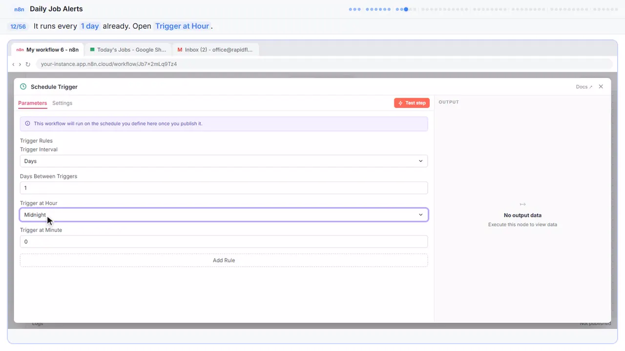Image resolution: width=625 pixels, height=351 pixels.
Task: Click the OUTPUT panel heading
Action: pos(449,102)
